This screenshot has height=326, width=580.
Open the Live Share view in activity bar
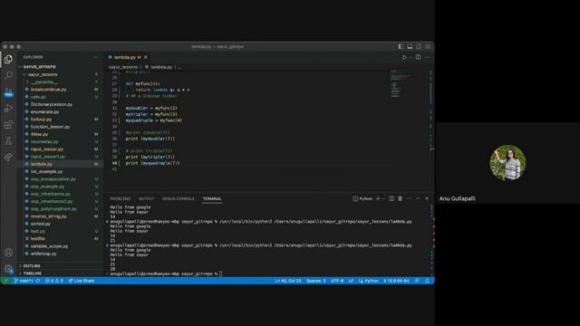pyautogui.click(x=8, y=157)
